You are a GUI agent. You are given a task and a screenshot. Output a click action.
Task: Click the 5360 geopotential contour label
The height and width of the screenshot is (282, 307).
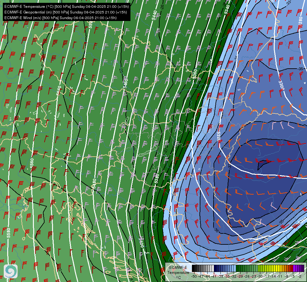click(195, 74)
